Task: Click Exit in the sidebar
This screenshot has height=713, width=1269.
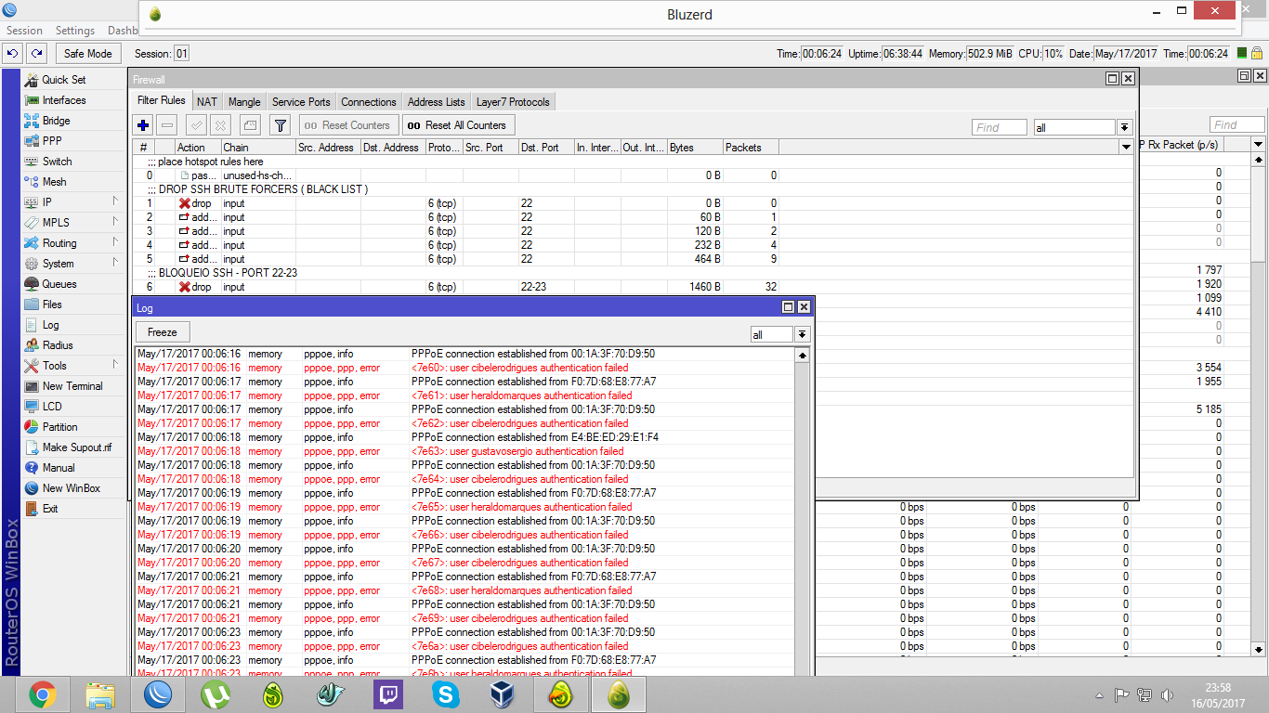Action: pyautogui.click(x=50, y=509)
